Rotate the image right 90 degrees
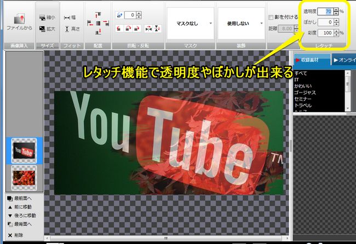 point(137,28)
